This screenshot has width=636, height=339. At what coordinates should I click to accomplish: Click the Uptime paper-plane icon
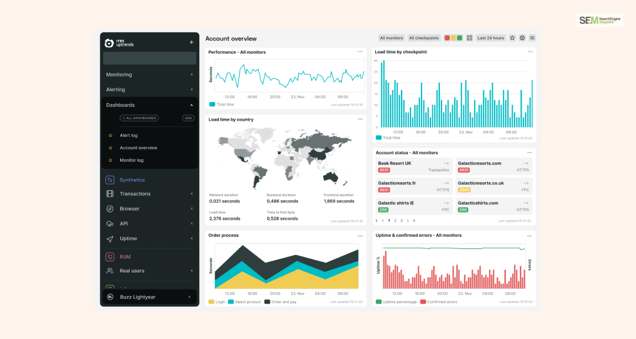click(x=110, y=239)
